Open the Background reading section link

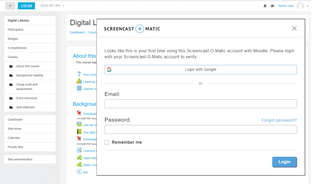tap(30, 75)
